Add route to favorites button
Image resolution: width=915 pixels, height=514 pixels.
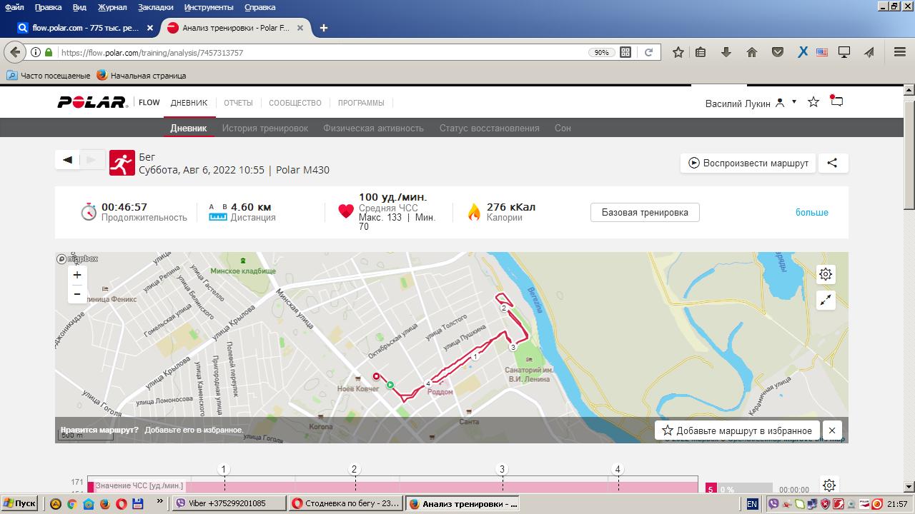pos(737,430)
